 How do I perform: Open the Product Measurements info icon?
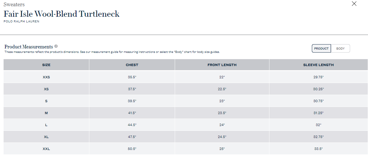(56, 46)
